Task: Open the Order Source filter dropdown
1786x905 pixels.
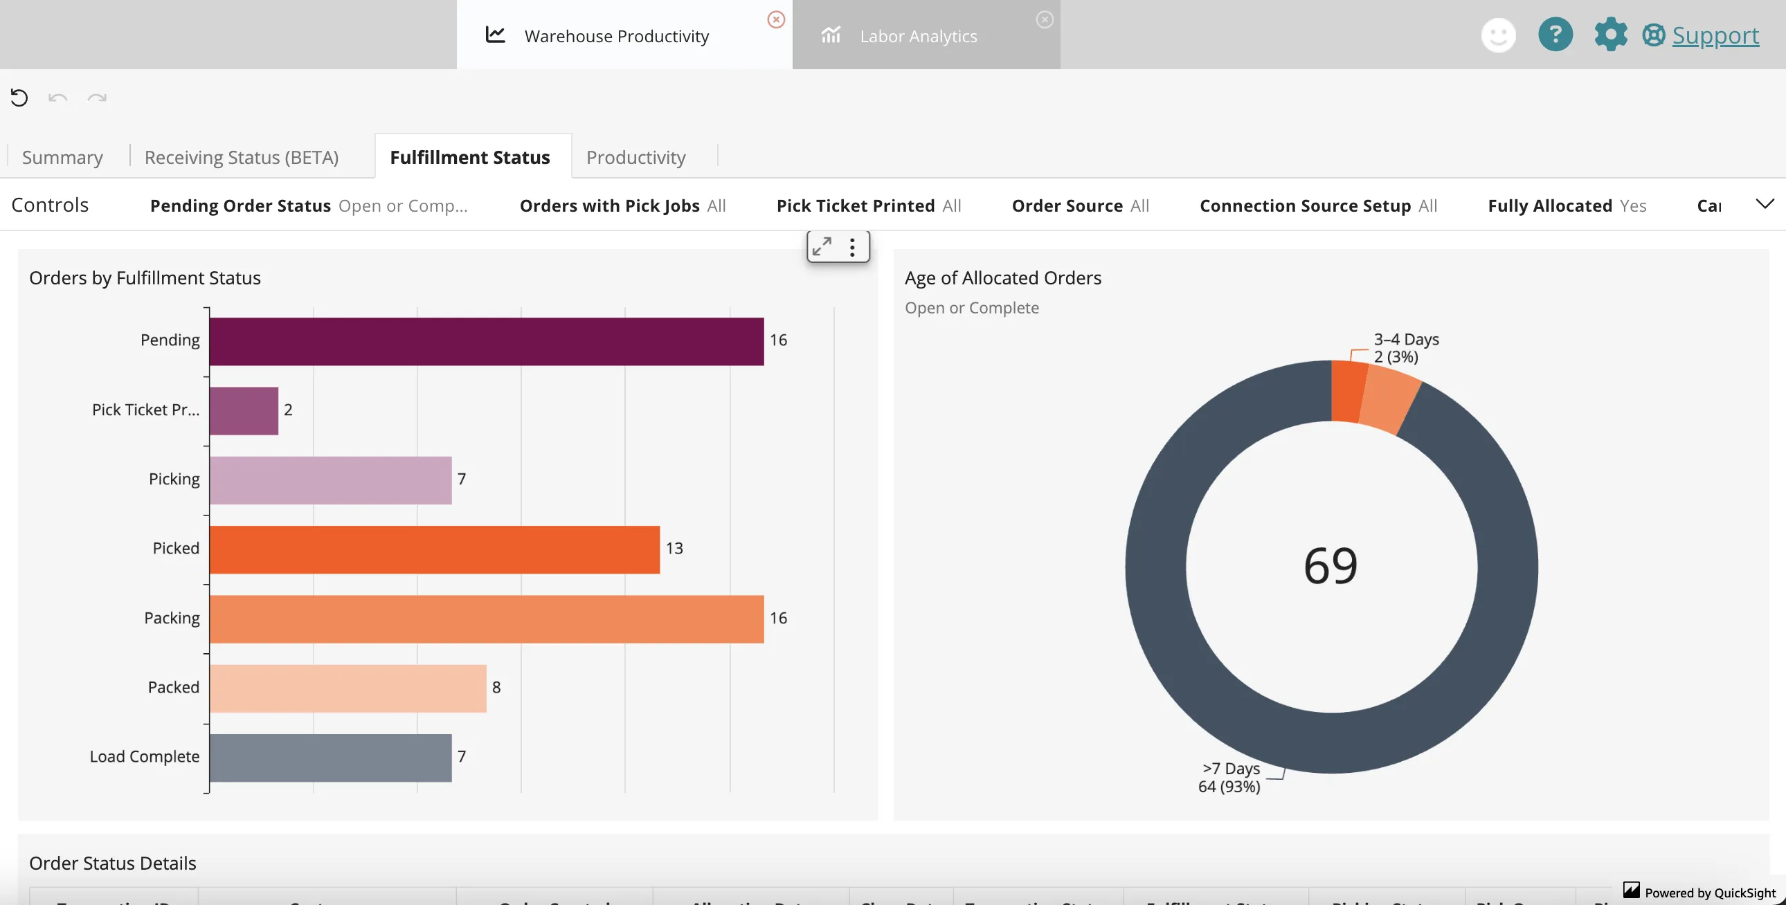Action: [1080, 205]
